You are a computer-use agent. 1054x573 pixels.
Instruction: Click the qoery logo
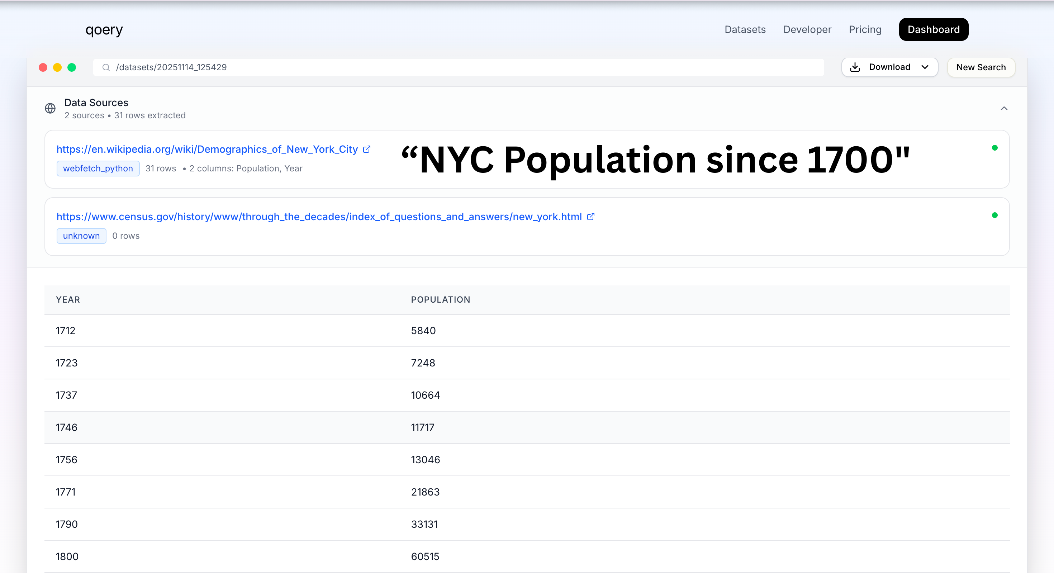coord(104,29)
